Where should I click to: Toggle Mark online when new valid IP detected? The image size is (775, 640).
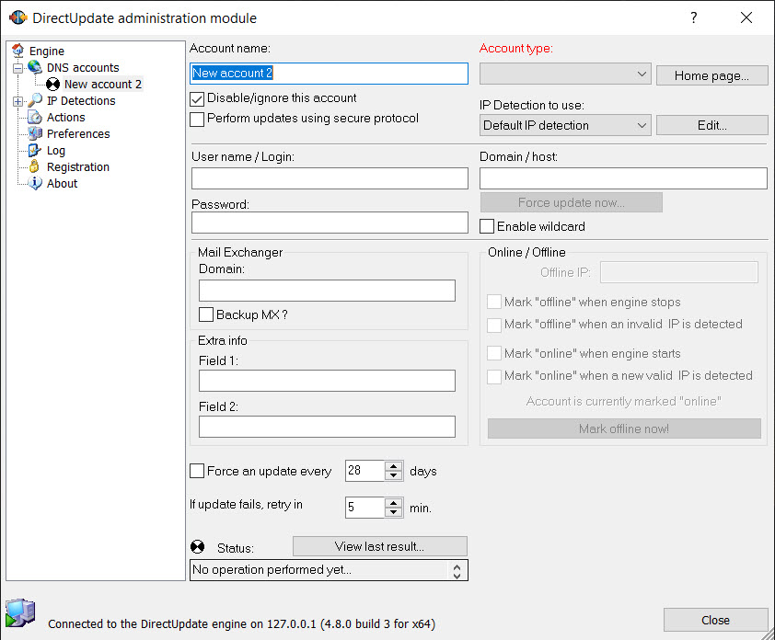(493, 376)
